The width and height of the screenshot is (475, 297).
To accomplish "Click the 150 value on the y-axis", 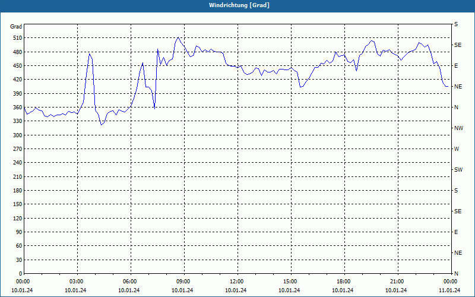I will pos(18,204).
